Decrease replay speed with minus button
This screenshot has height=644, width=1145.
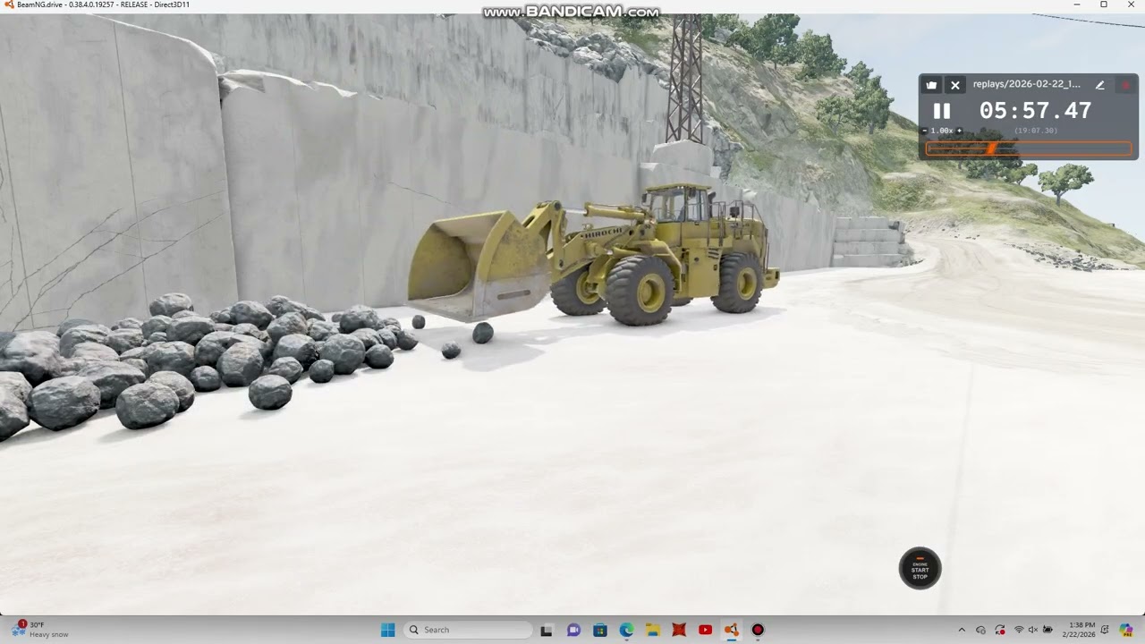[x=925, y=131]
